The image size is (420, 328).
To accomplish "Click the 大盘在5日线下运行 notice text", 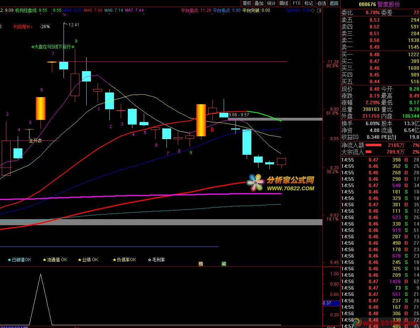I will click(x=53, y=47).
